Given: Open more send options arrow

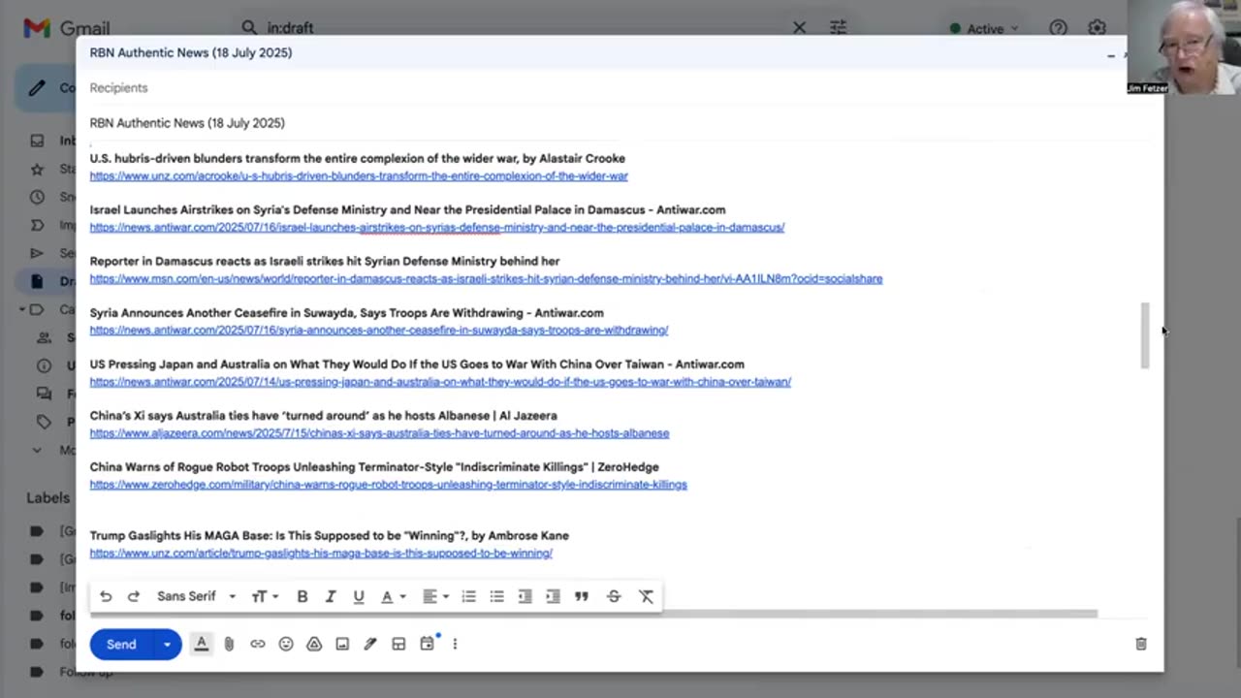Looking at the screenshot, I should tap(167, 644).
